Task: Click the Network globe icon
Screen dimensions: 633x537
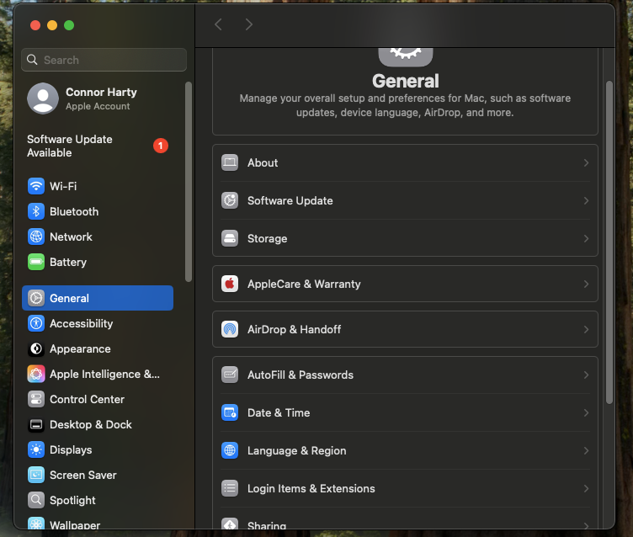Action: click(x=36, y=237)
